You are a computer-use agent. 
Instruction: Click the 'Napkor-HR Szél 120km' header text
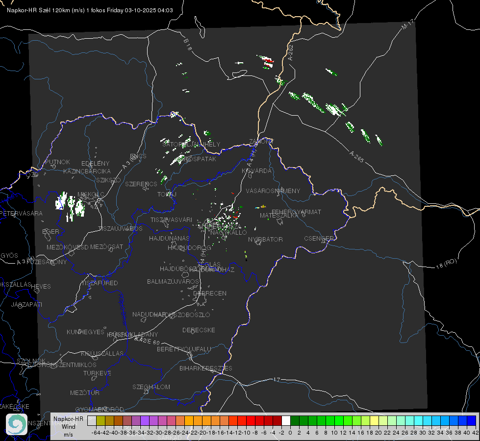[x=39, y=10]
